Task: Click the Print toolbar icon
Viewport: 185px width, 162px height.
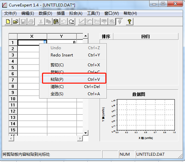Action: click(31, 22)
